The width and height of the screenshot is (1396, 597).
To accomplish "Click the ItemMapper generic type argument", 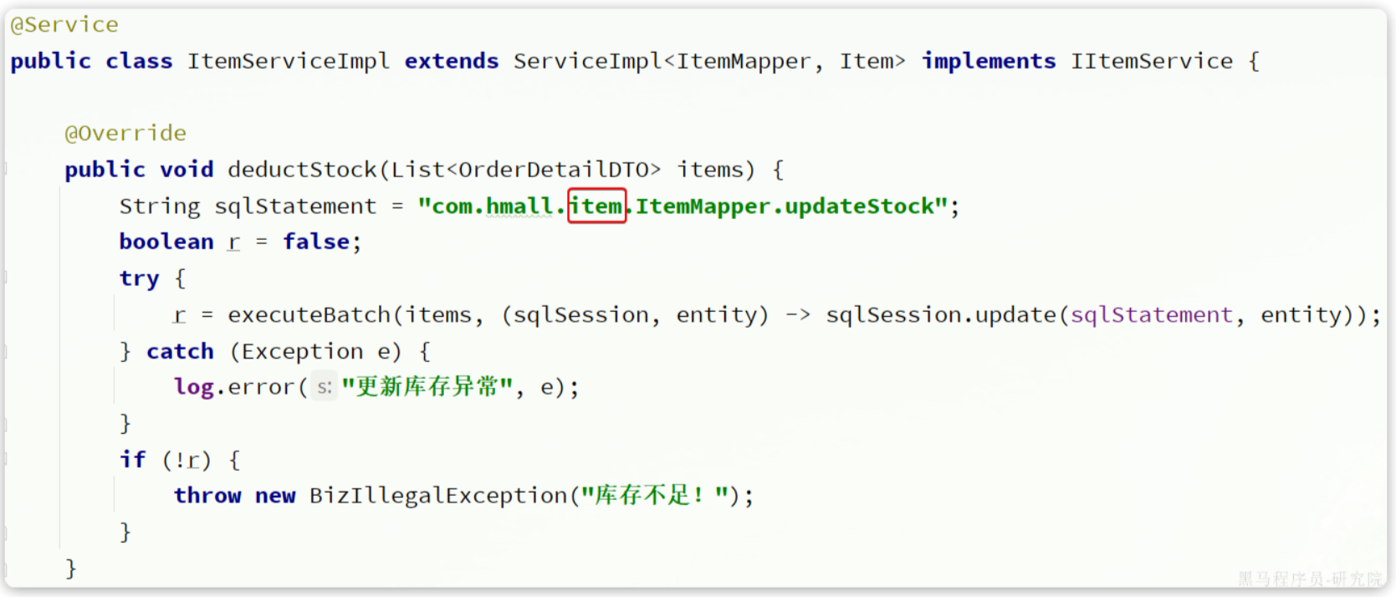I will tap(743, 62).
